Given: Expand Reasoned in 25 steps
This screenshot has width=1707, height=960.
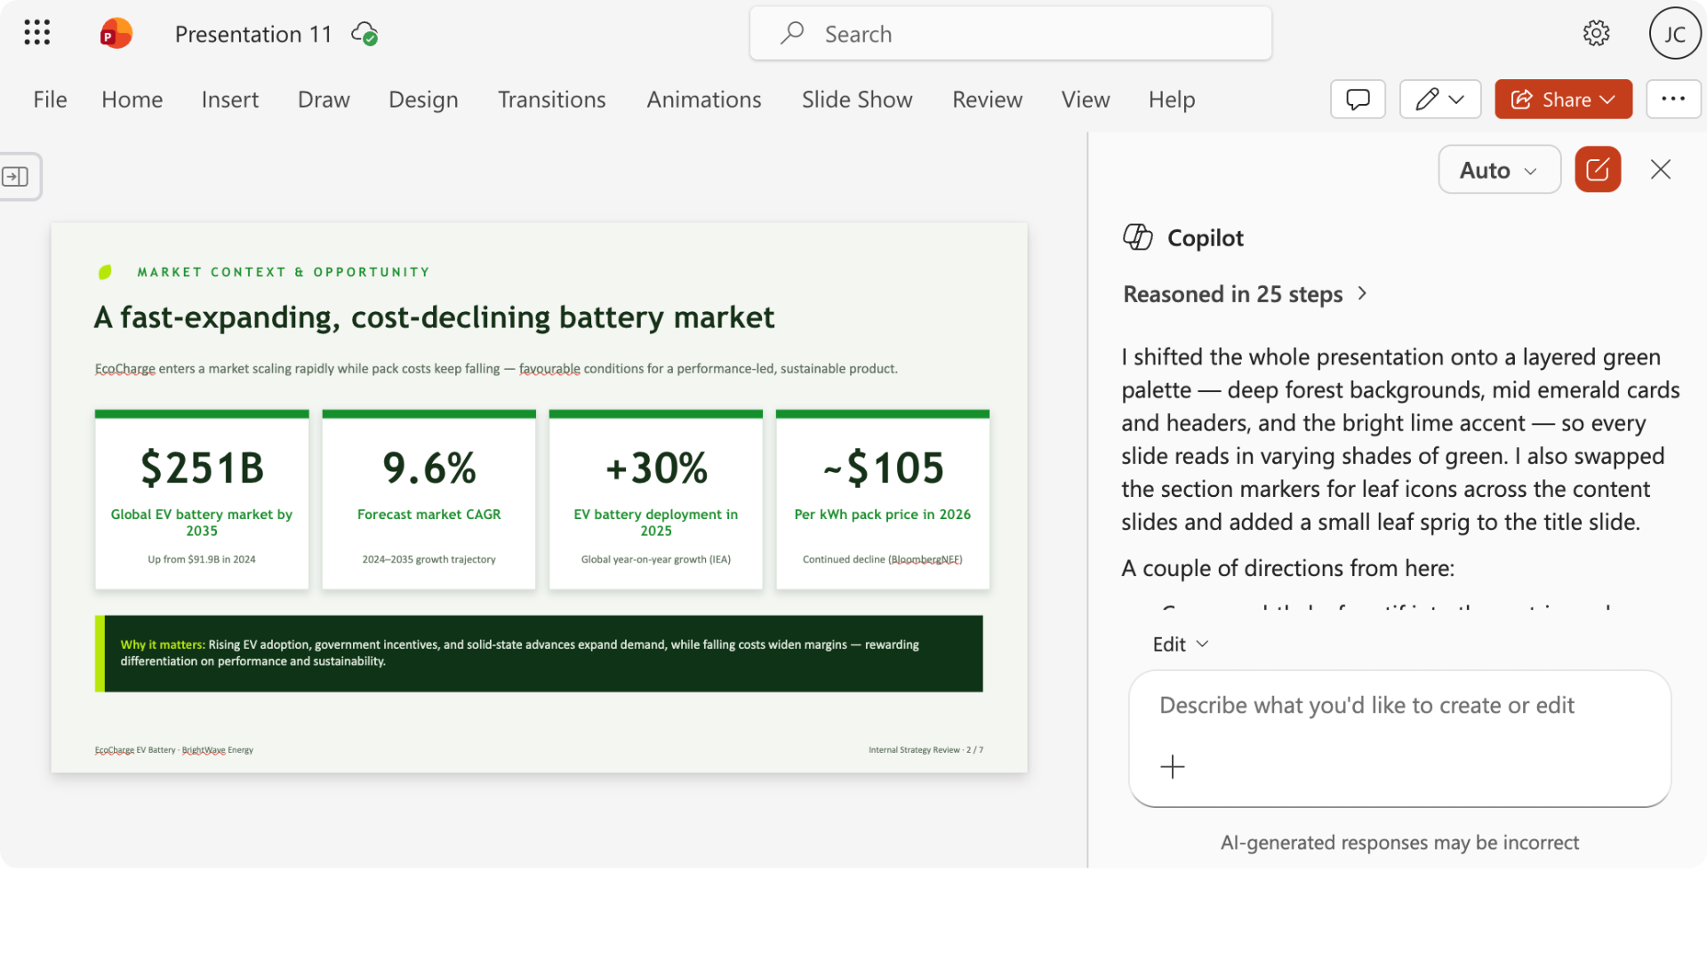Looking at the screenshot, I should (1245, 294).
